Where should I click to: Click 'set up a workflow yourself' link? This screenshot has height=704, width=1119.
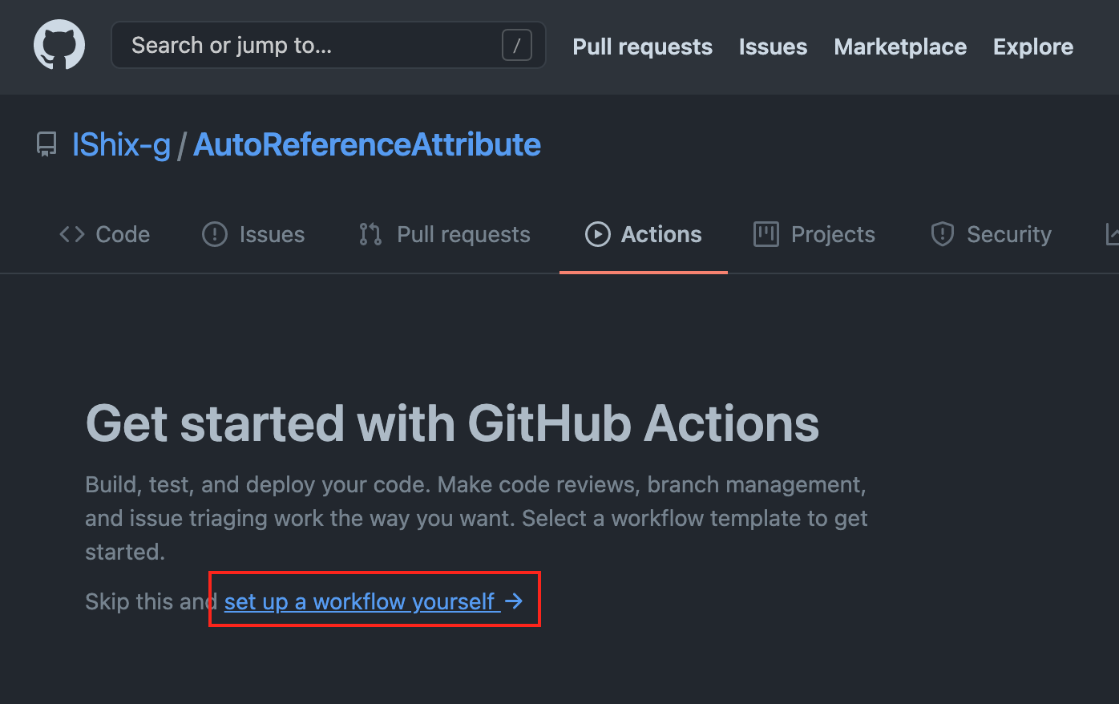[x=359, y=601]
